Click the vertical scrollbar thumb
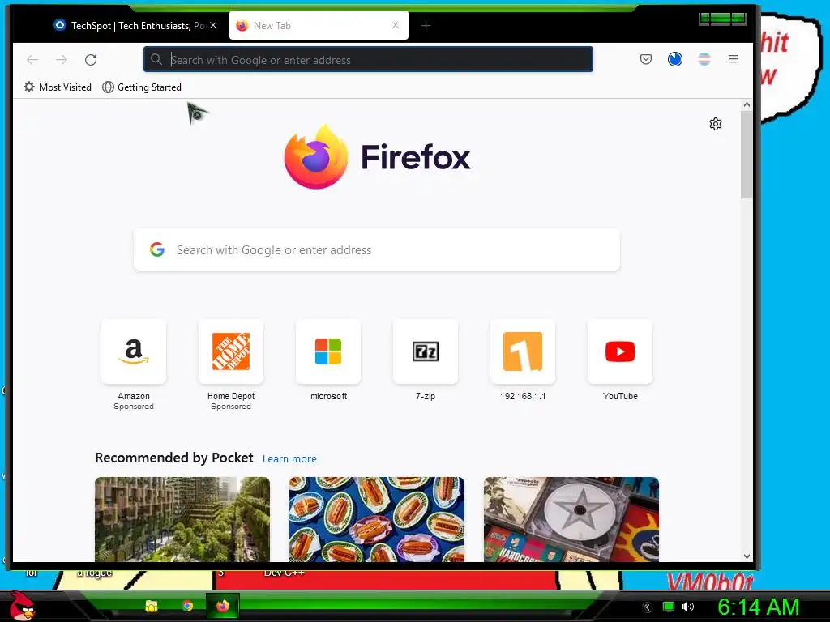 [747, 155]
